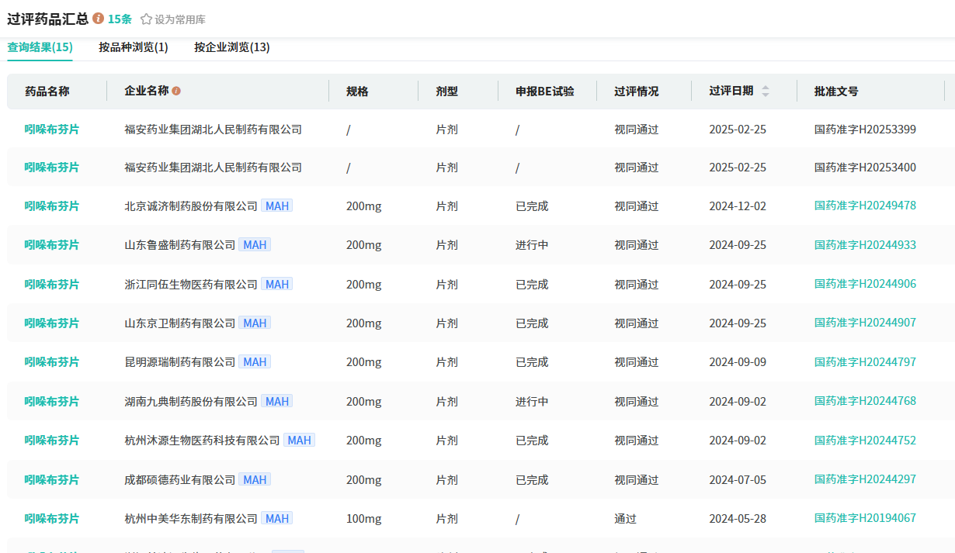Screen dimensions: 955x553
Task: Click MAH badge for 山东鲁盛制药有限公司
Action: [x=255, y=245]
